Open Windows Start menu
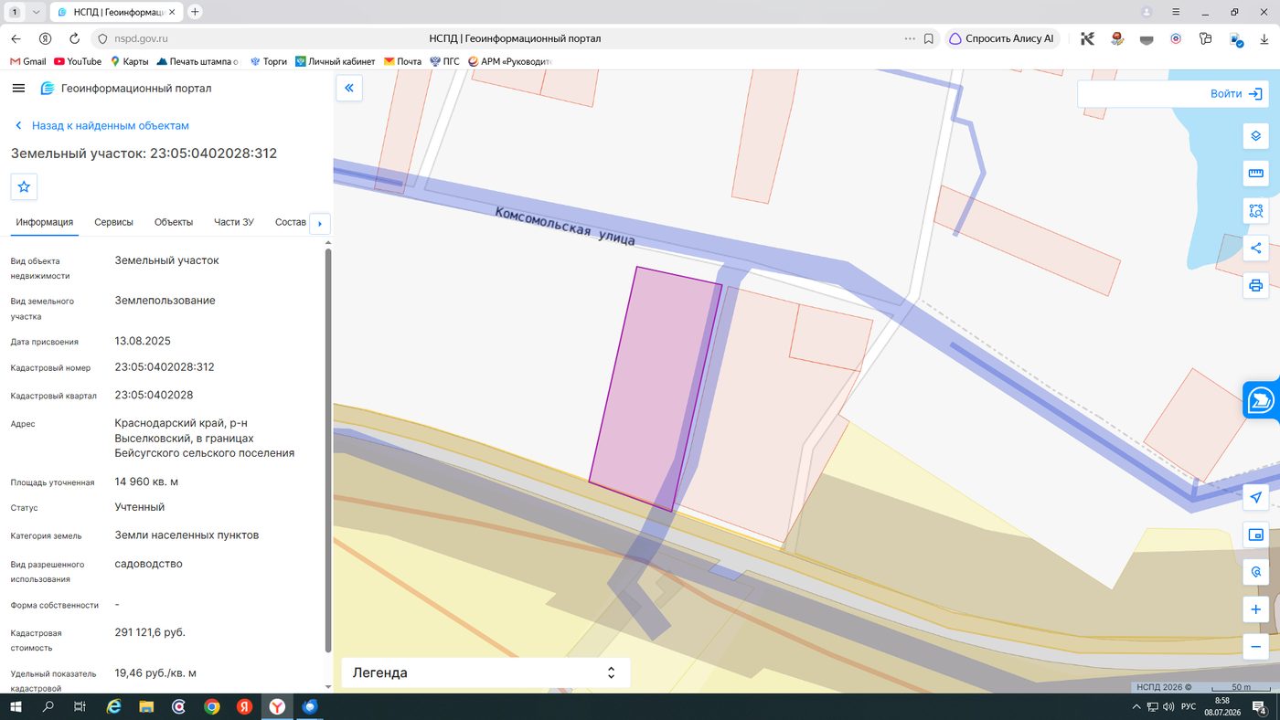Screen dimensions: 1280x720 16,706
